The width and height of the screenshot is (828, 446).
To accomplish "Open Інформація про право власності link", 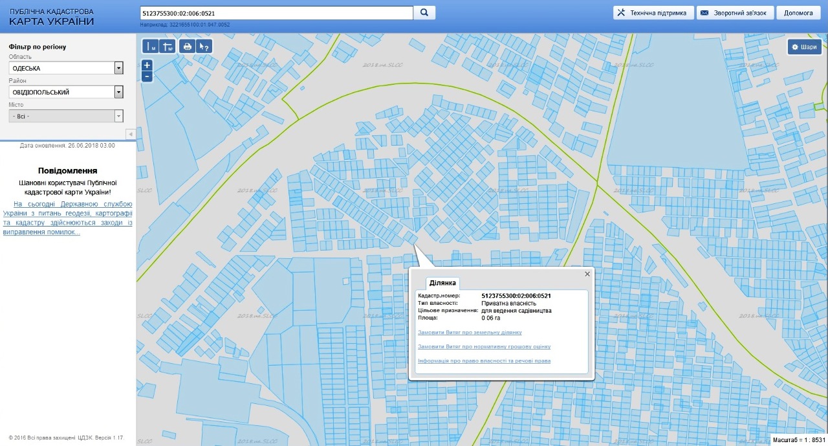I will (484, 360).
